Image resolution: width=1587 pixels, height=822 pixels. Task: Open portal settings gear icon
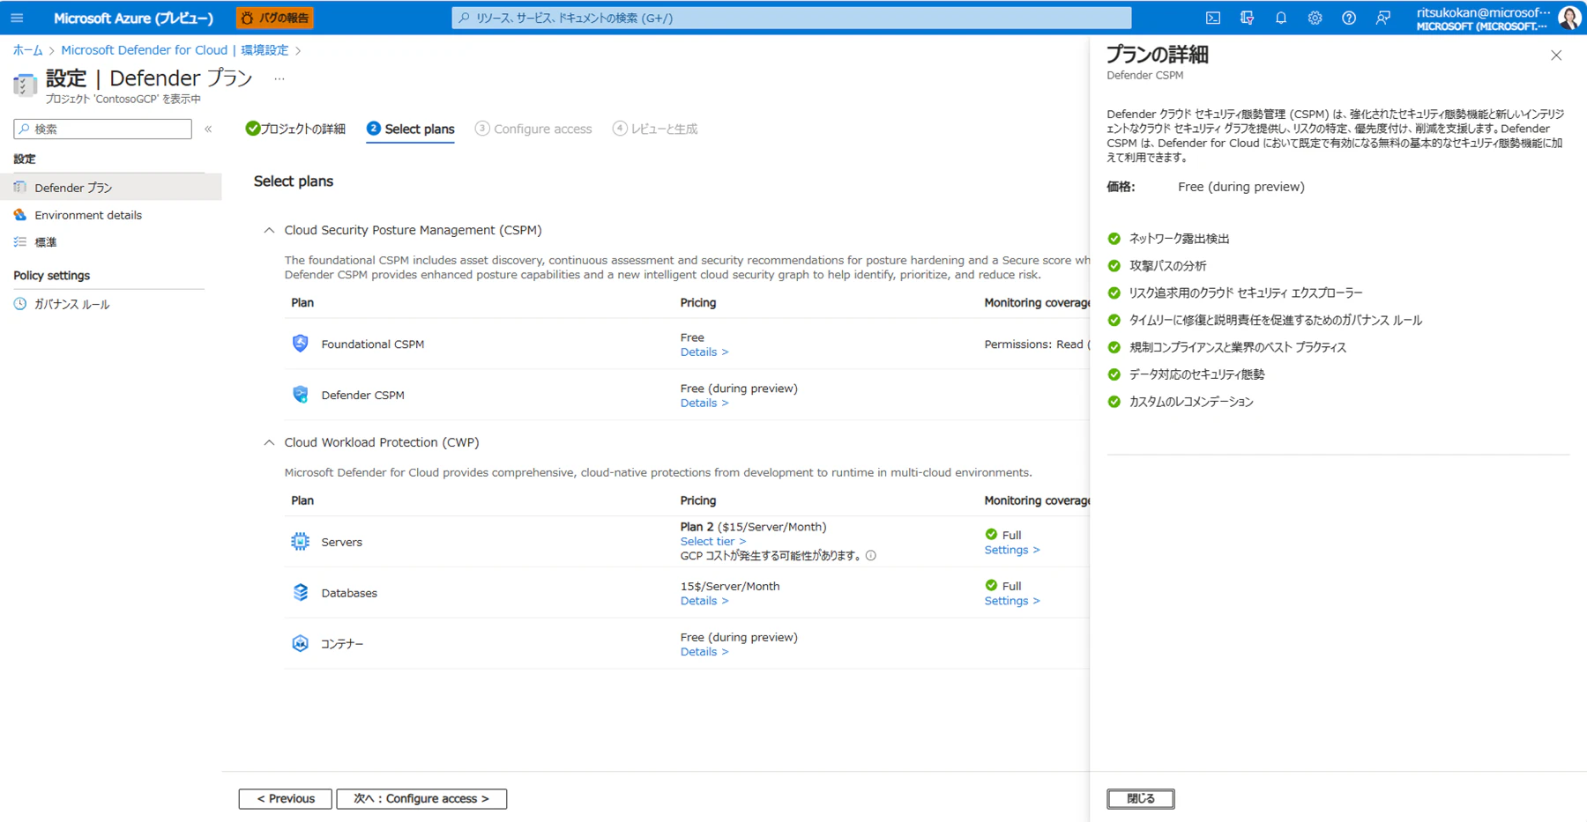(1315, 18)
